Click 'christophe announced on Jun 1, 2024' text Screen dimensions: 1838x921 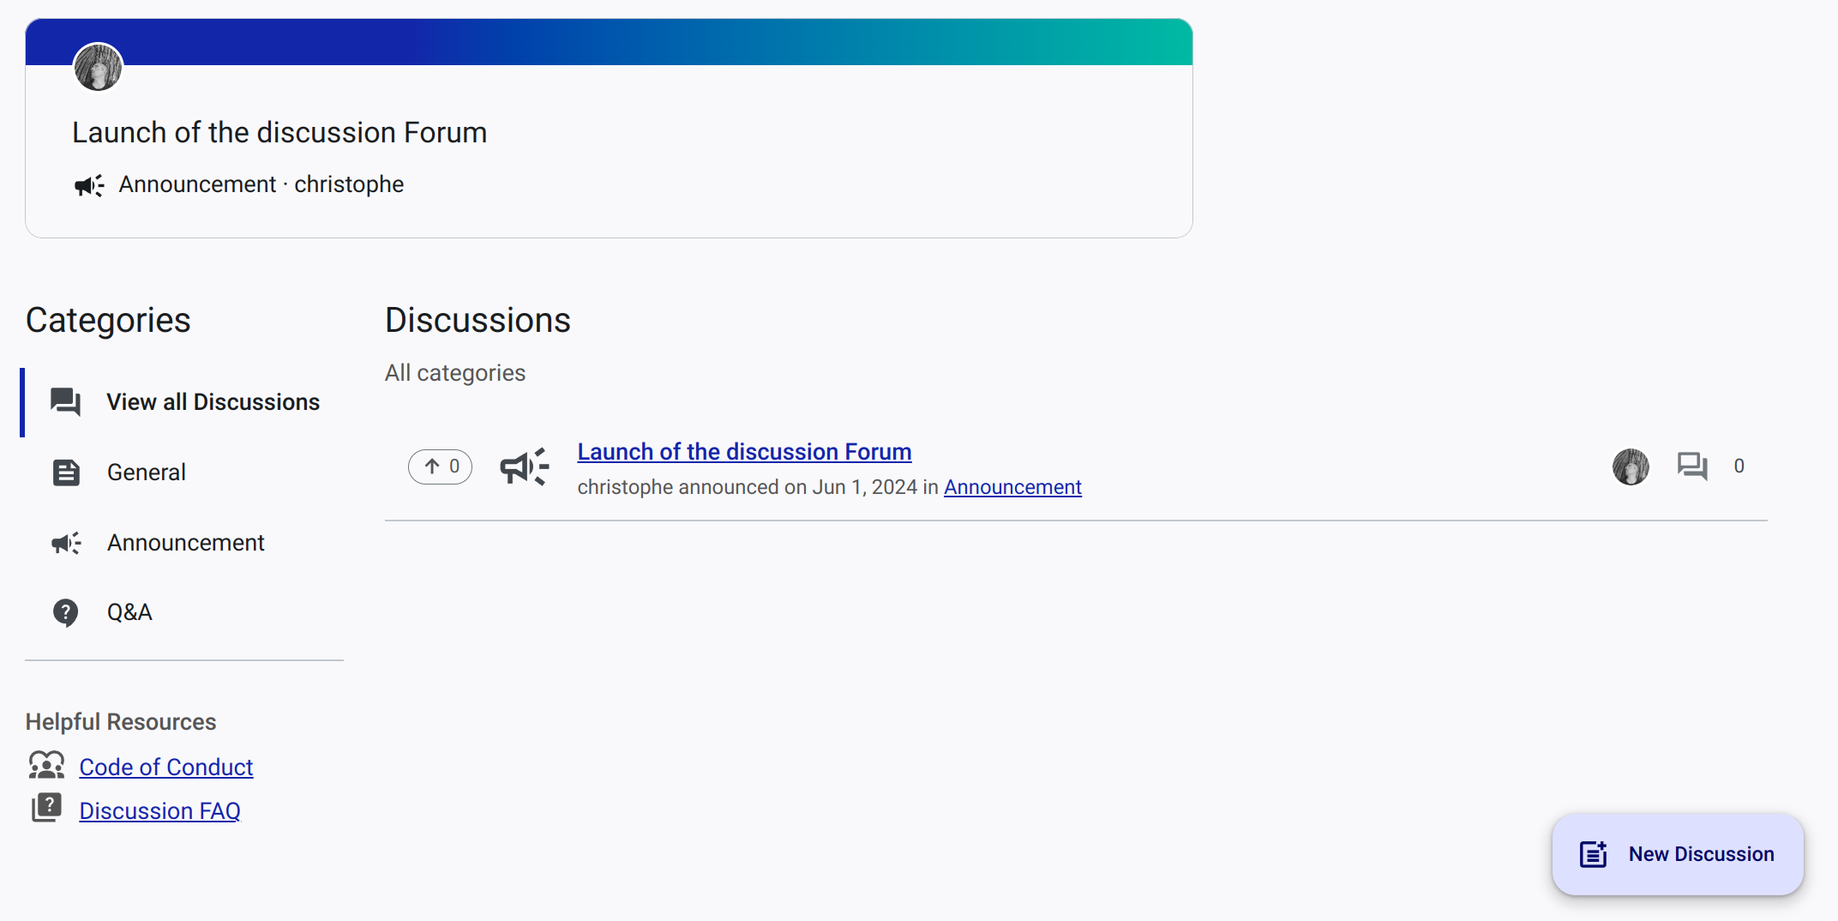pyautogui.click(x=748, y=487)
